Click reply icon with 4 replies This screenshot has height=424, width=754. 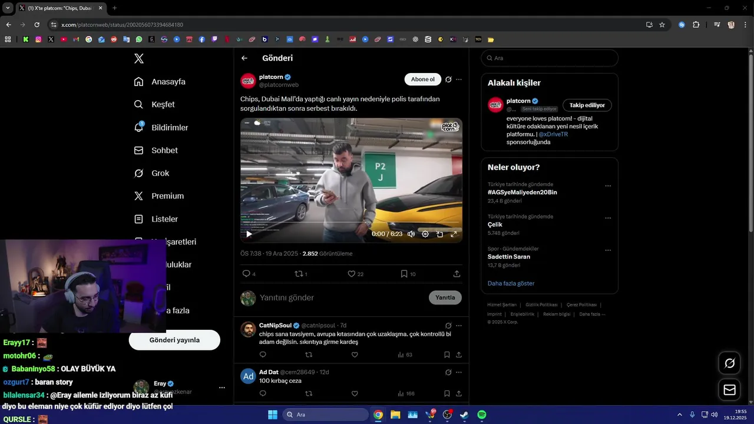point(246,274)
